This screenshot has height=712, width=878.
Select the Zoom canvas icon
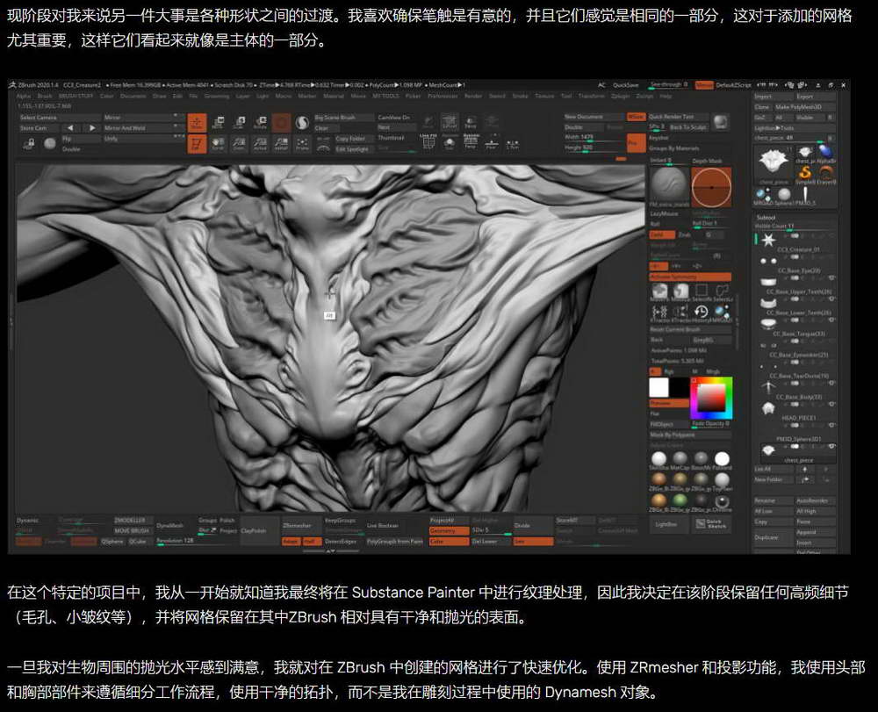[239, 143]
